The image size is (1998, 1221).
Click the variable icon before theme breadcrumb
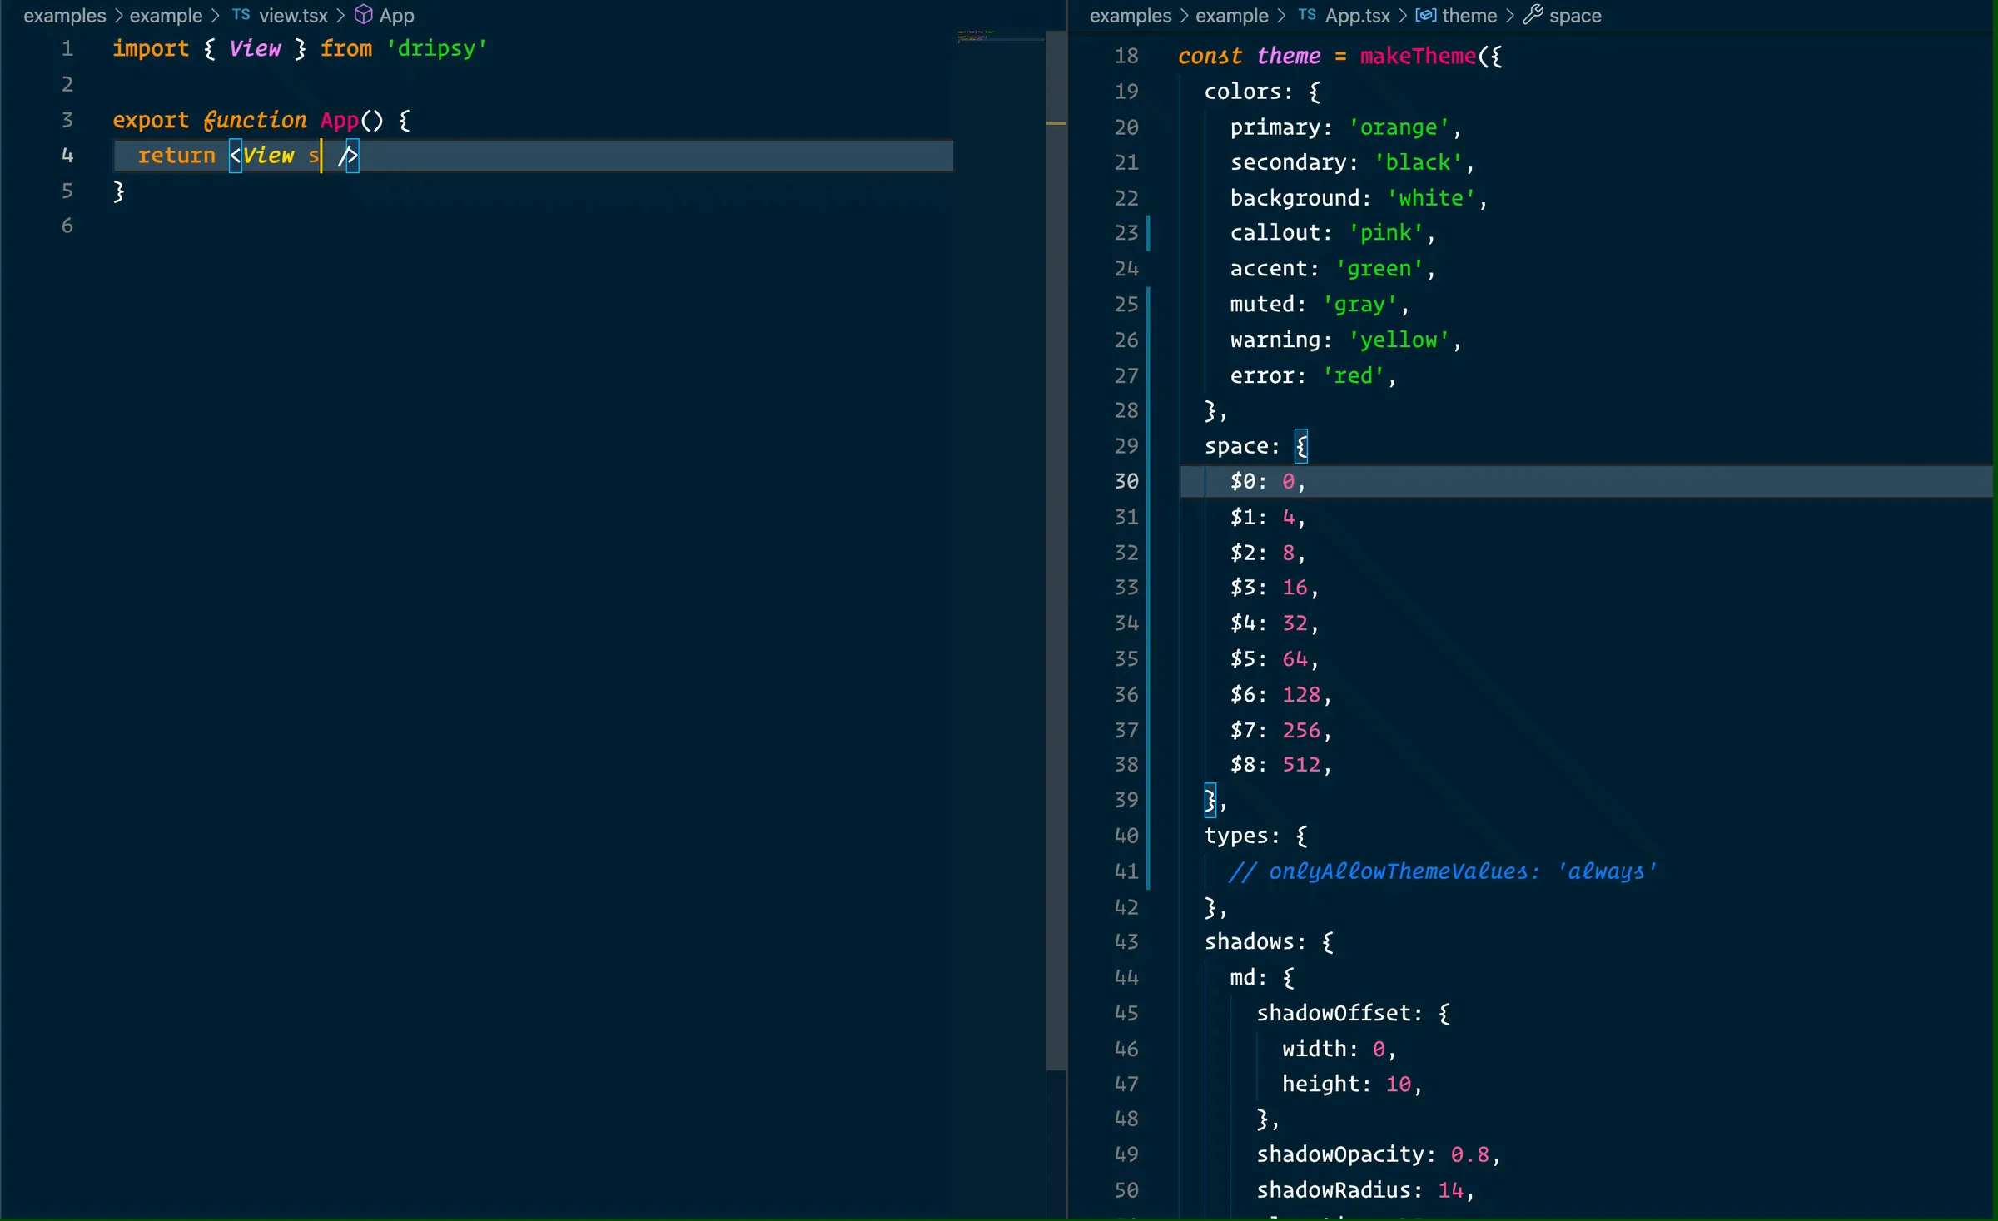click(1425, 15)
